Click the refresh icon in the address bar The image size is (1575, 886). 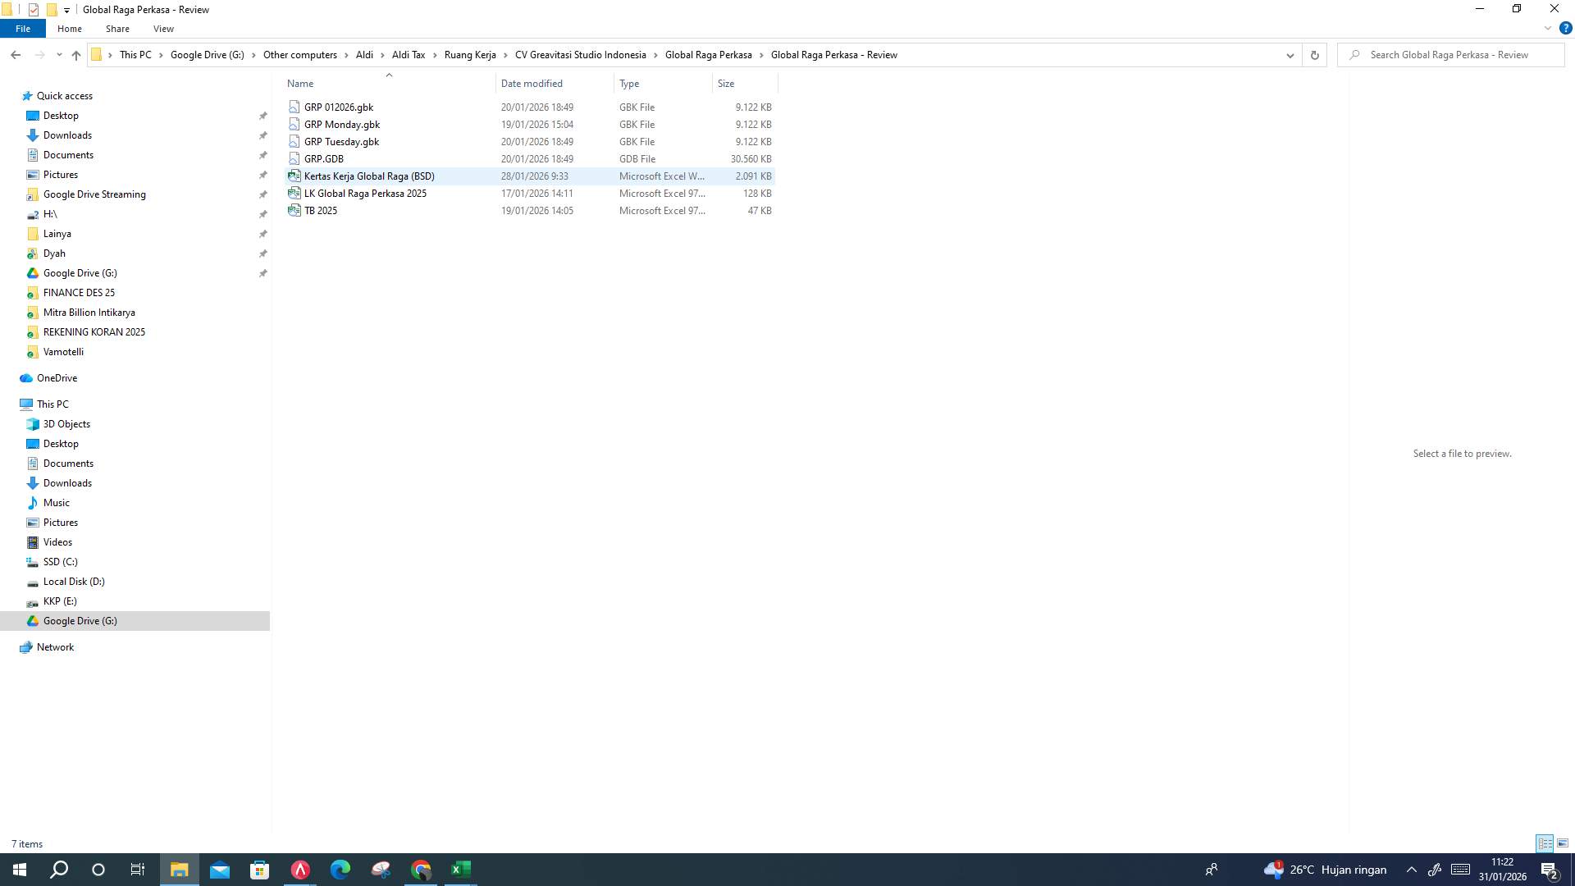tap(1314, 55)
